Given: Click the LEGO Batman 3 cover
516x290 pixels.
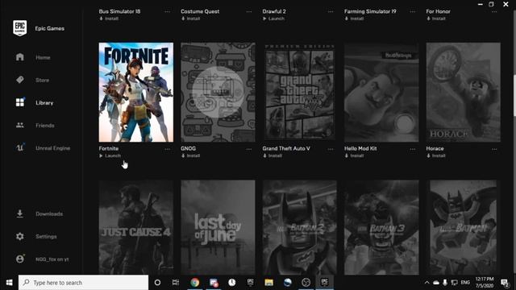Looking at the screenshot, I should coord(381,227).
